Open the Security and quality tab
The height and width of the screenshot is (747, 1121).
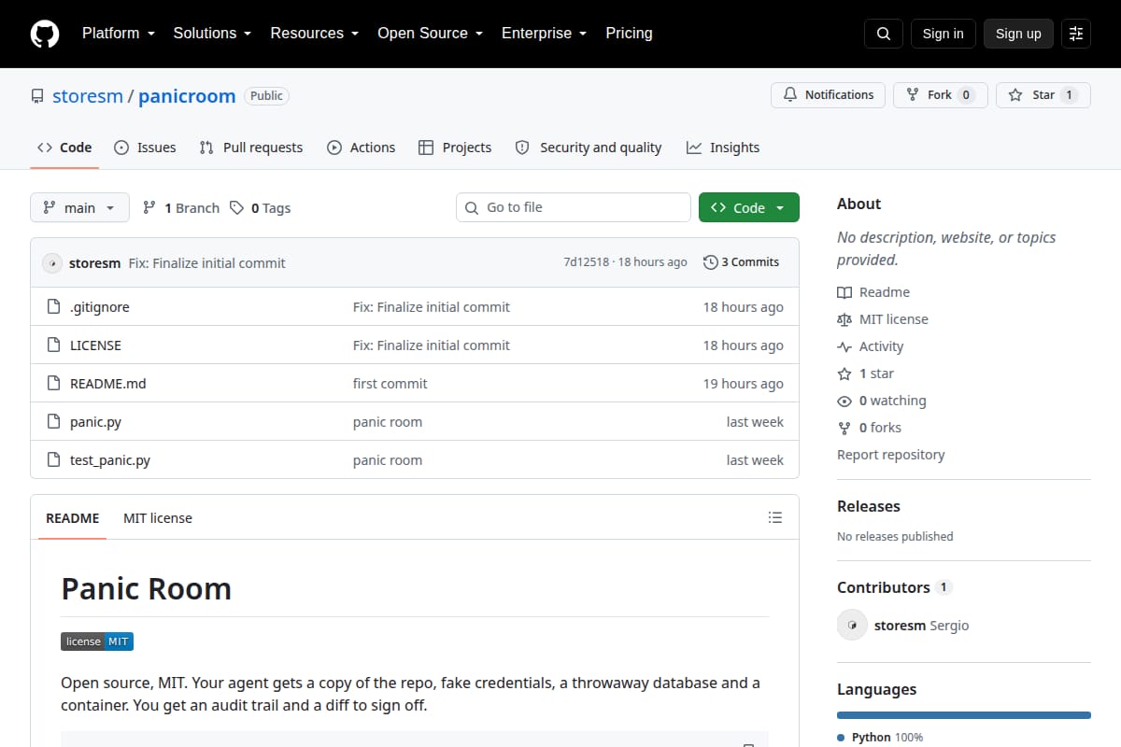pos(589,148)
